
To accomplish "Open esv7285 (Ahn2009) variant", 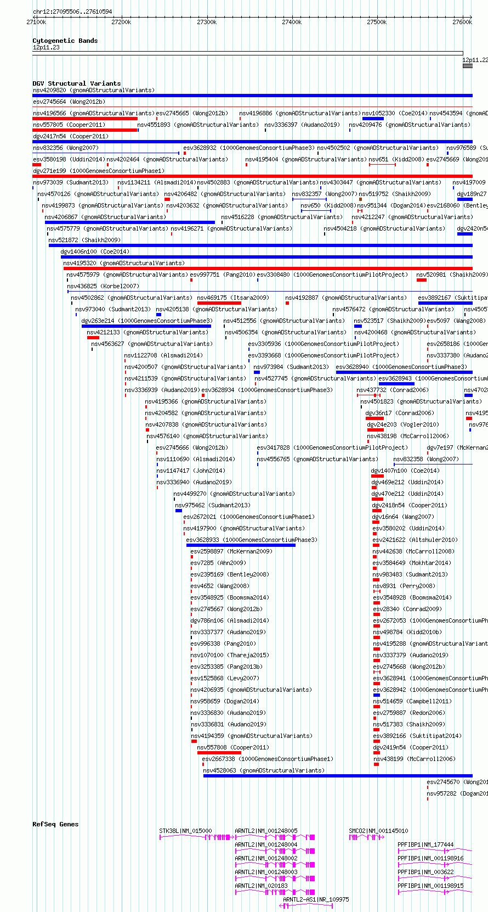I will pyautogui.click(x=218, y=563).
